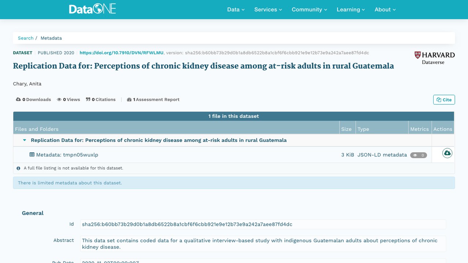Click the Abstract text field
Viewport: 468px width, 263px height.
[x=263, y=244]
